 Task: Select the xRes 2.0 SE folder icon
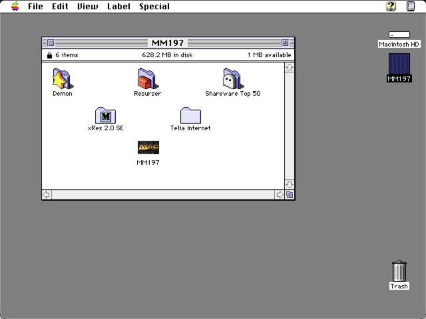(x=105, y=115)
